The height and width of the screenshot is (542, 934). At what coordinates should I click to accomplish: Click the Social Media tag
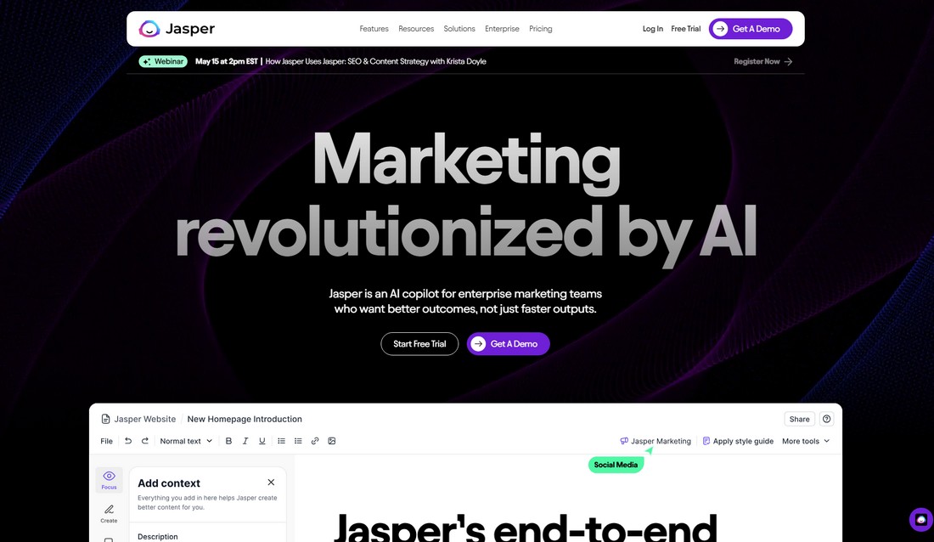pos(616,465)
